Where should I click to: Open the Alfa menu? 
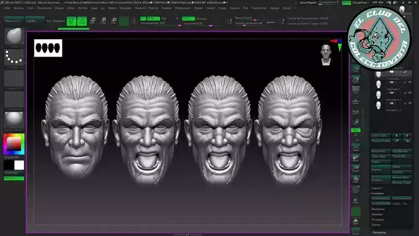click(7, 8)
